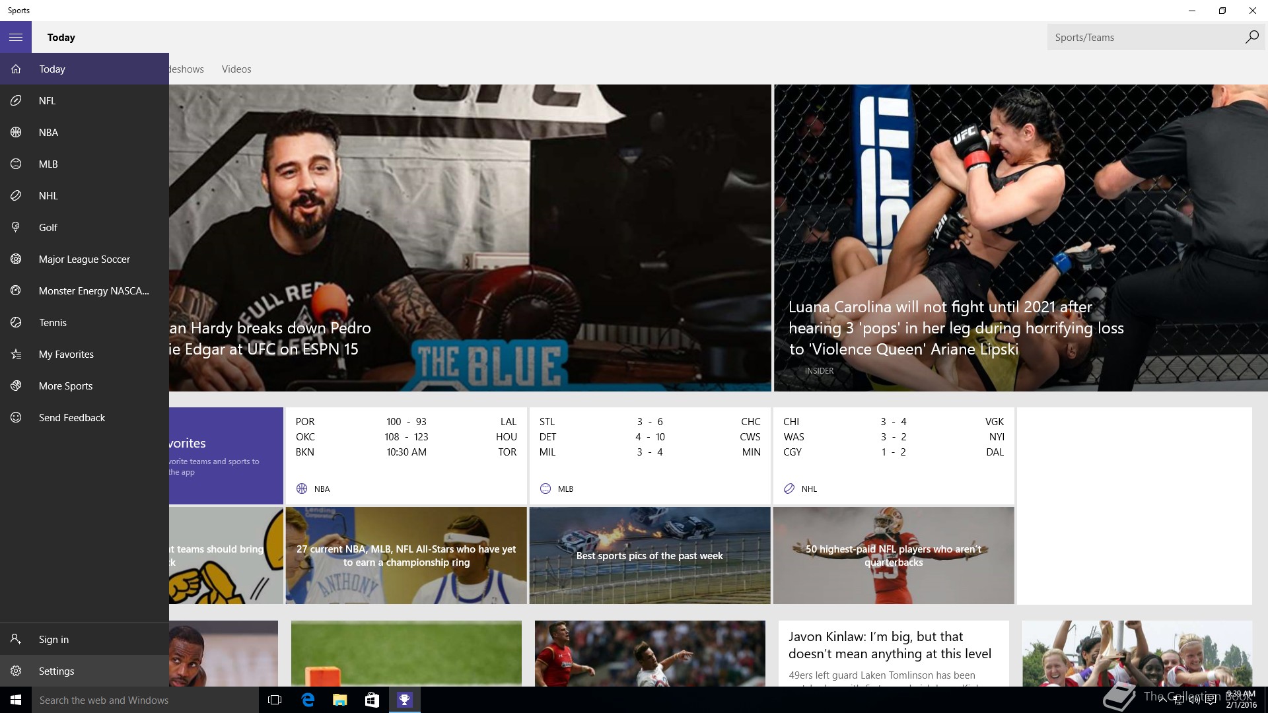Click the OKC 108 - 123 HOU score
The height and width of the screenshot is (713, 1268).
(406, 436)
